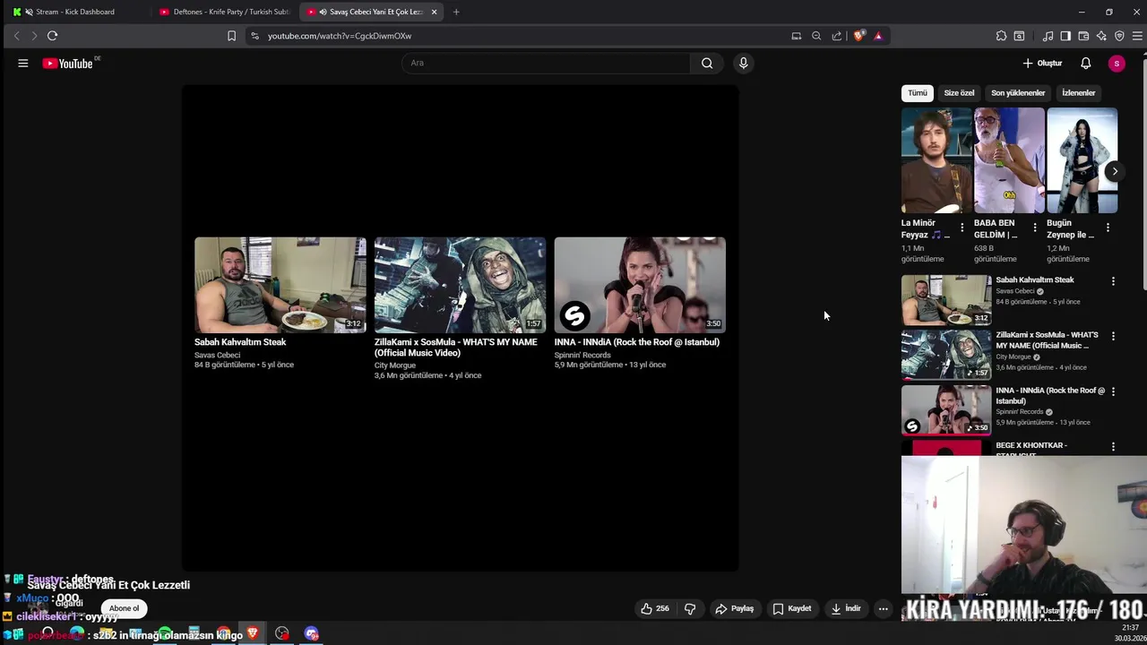Viewport: 1147px width, 645px height.
Task: Click the Paylaş share button
Action: click(734, 608)
